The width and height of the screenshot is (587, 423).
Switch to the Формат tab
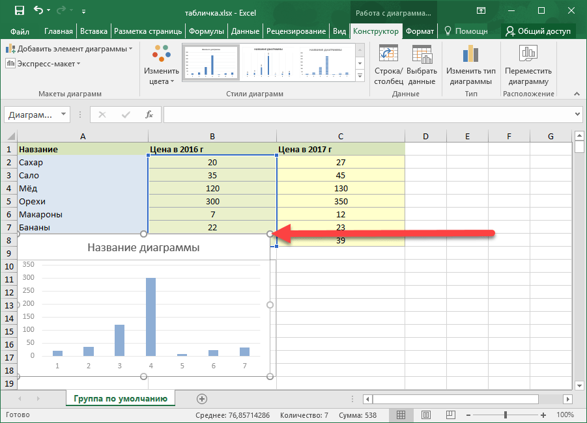pos(419,31)
